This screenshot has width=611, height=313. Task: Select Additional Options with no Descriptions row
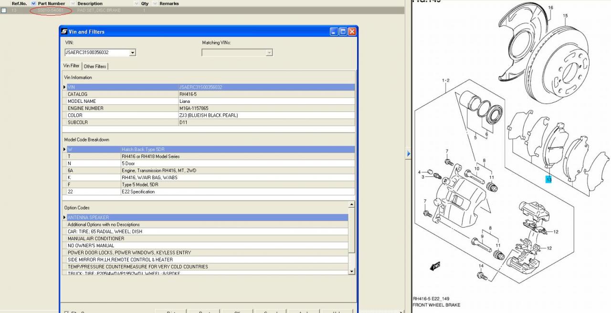205,224
